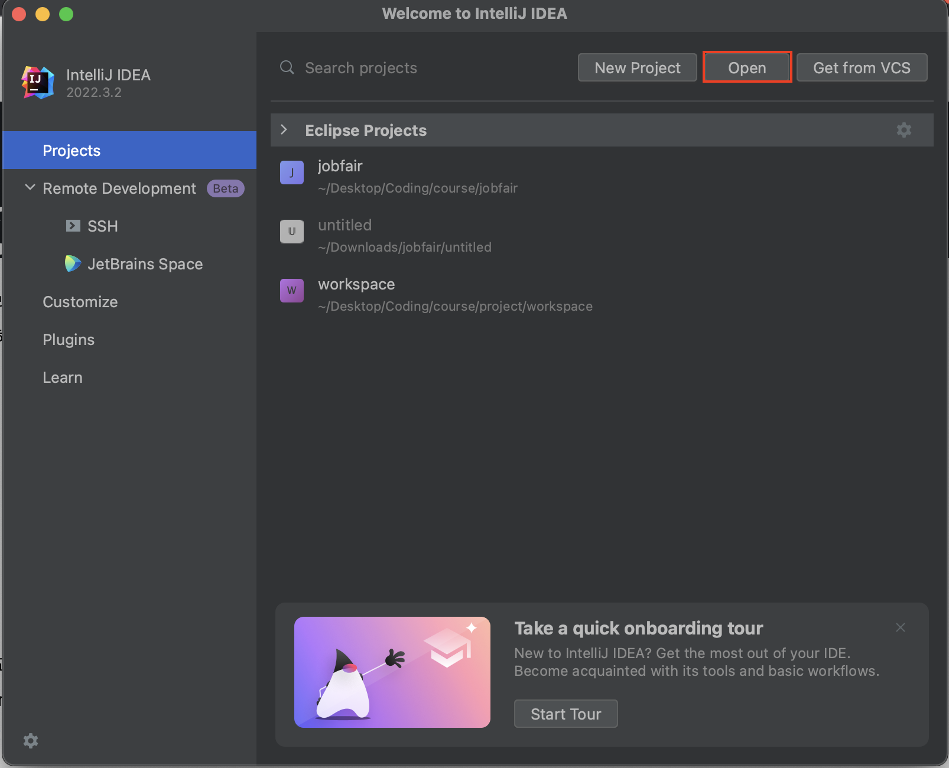The width and height of the screenshot is (949, 768).
Task: Open the untitled project
Action: [x=602, y=235]
